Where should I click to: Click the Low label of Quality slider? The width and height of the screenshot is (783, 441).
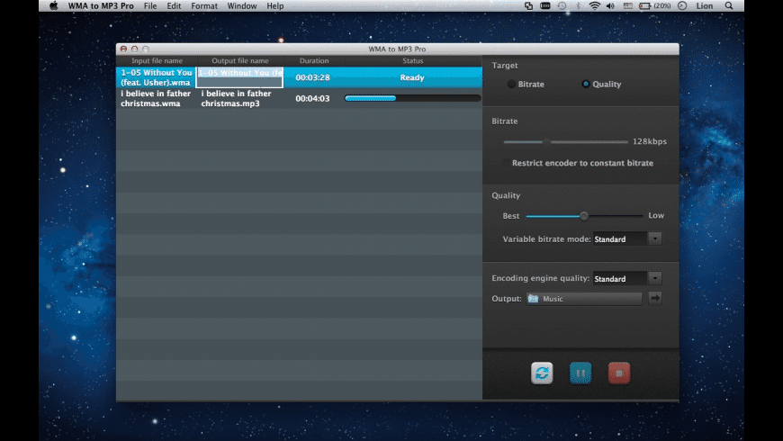tap(656, 215)
